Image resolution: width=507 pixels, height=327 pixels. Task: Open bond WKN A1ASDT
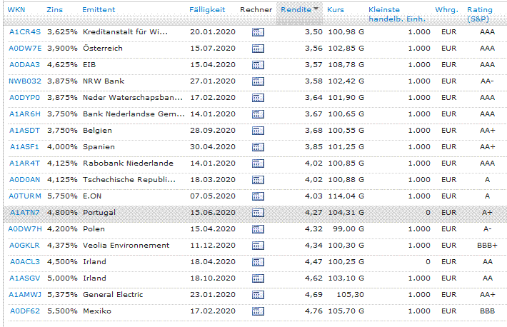(24, 131)
